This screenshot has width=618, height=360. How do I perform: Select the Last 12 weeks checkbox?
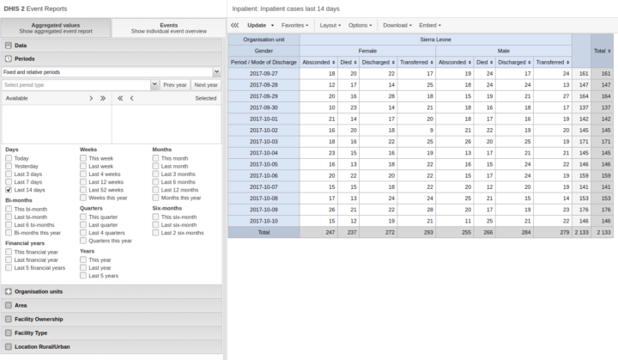point(83,182)
